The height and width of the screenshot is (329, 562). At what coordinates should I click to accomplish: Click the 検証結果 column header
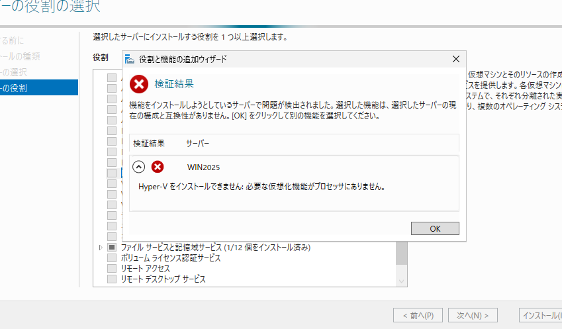tap(149, 143)
